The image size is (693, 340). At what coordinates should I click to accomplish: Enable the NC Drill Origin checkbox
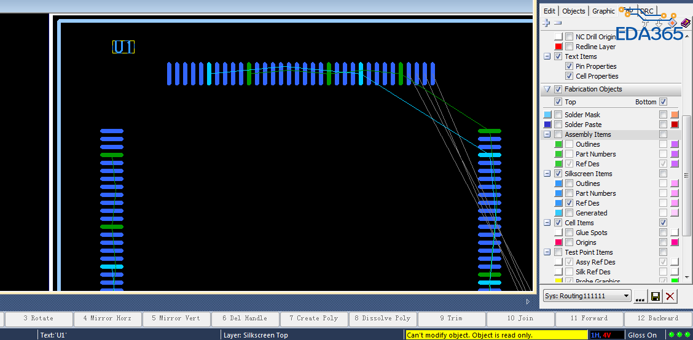point(570,37)
